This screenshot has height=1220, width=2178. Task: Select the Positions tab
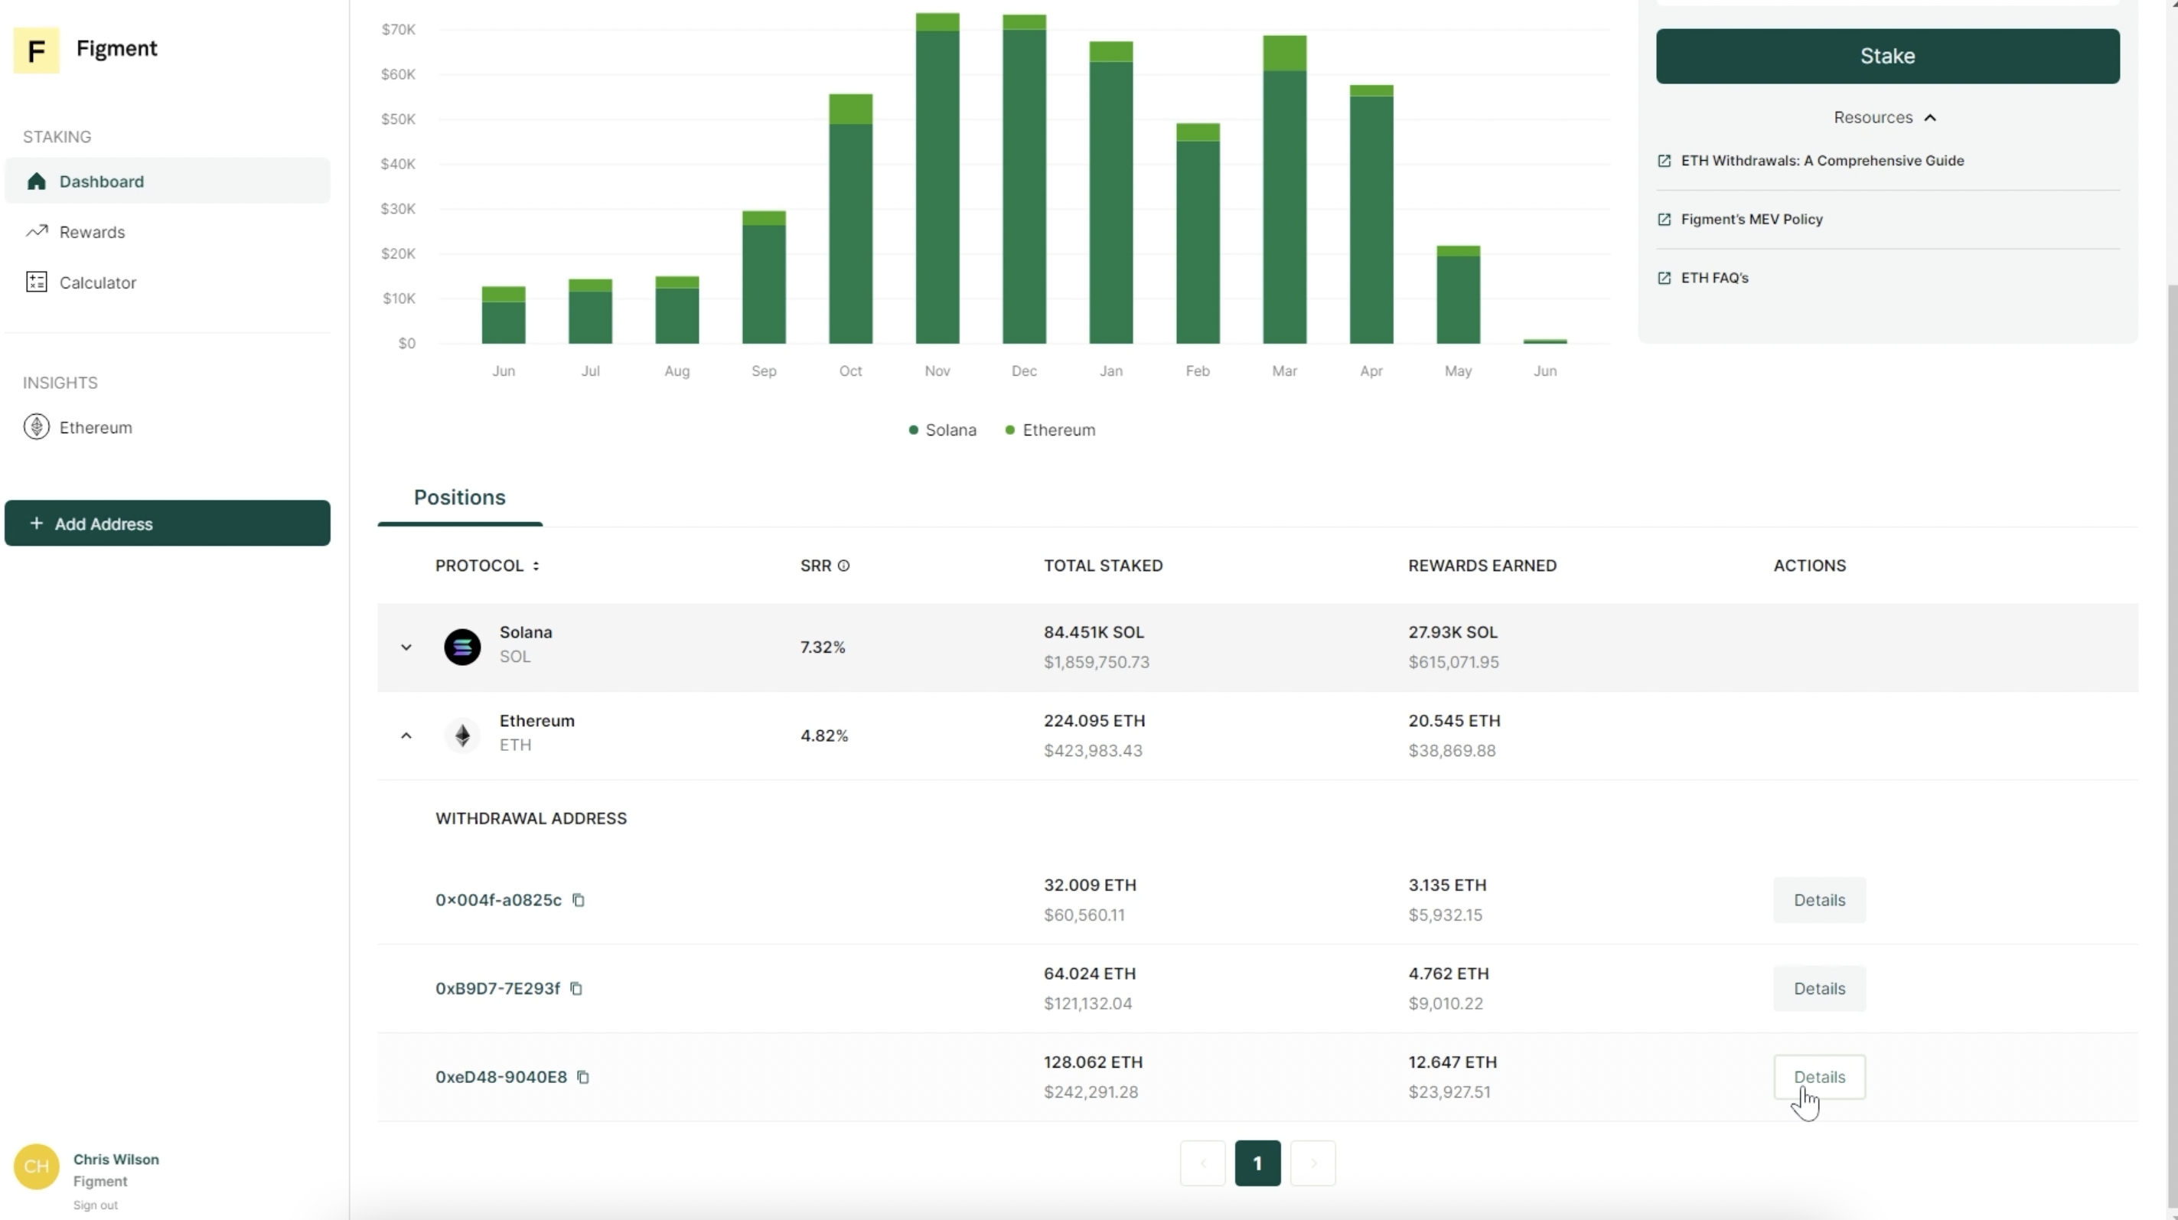click(x=460, y=497)
